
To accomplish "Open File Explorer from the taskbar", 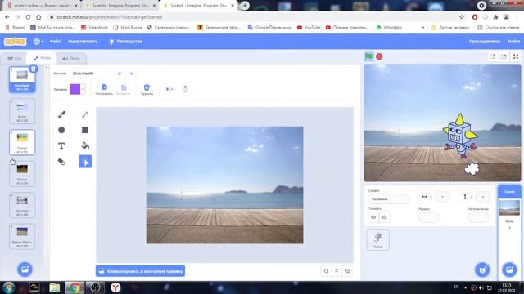I will 55,287.
